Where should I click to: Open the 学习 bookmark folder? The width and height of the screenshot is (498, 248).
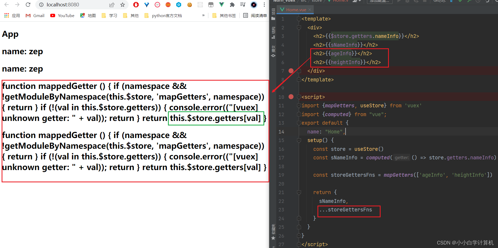pos(109,15)
